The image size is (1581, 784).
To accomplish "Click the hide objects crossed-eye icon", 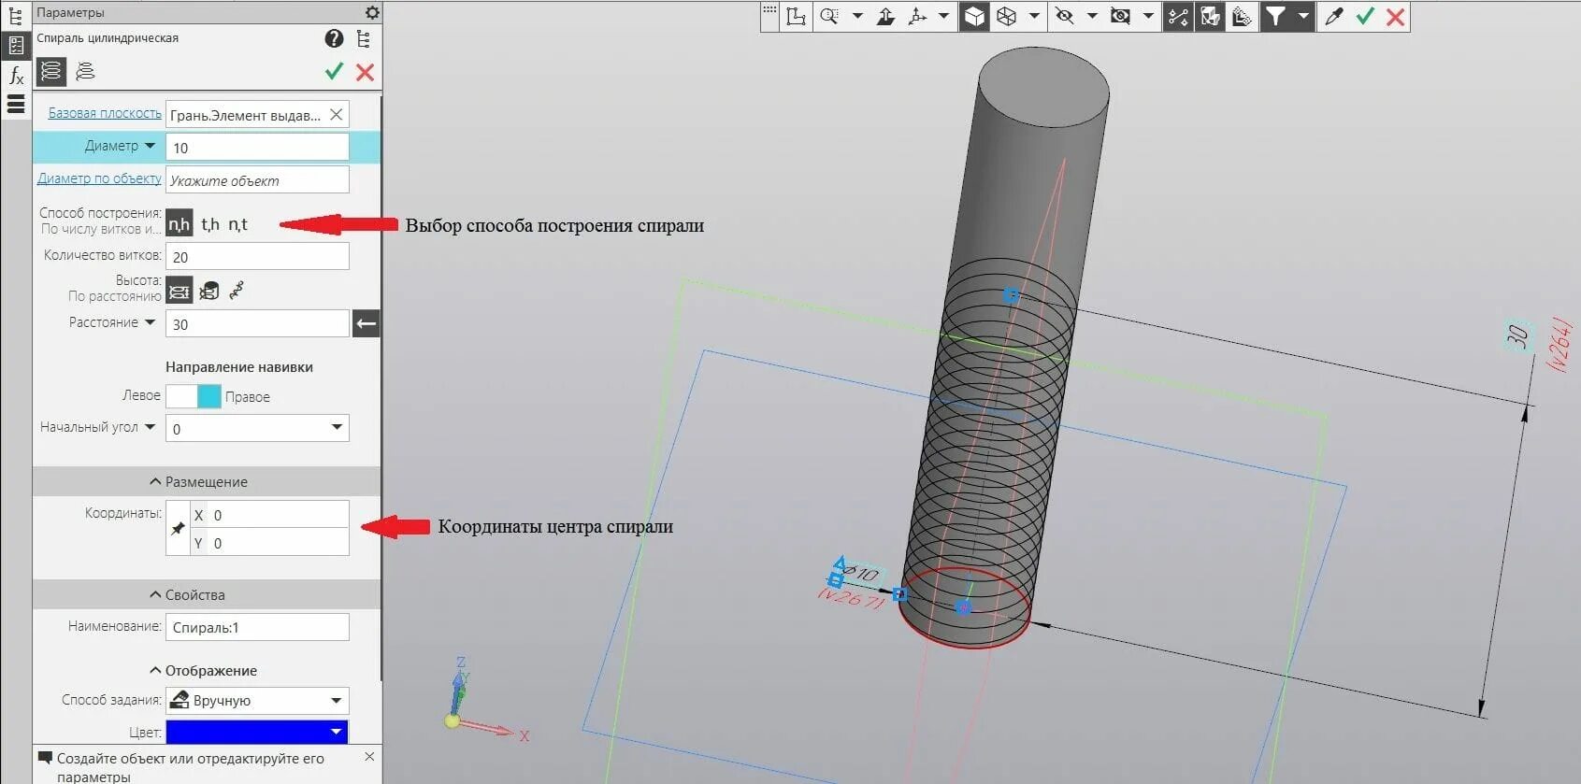I will [1065, 16].
